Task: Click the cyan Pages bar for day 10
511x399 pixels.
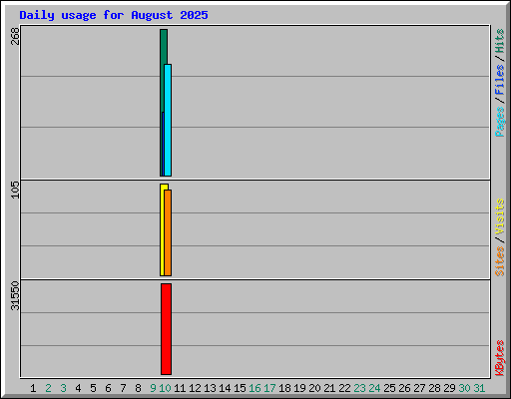Action: pyautogui.click(x=168, y=120)
